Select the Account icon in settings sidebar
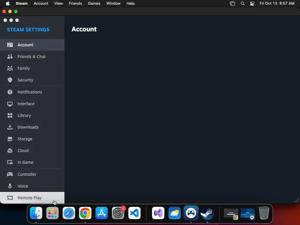Screen dimensions: 300x225 10,45
